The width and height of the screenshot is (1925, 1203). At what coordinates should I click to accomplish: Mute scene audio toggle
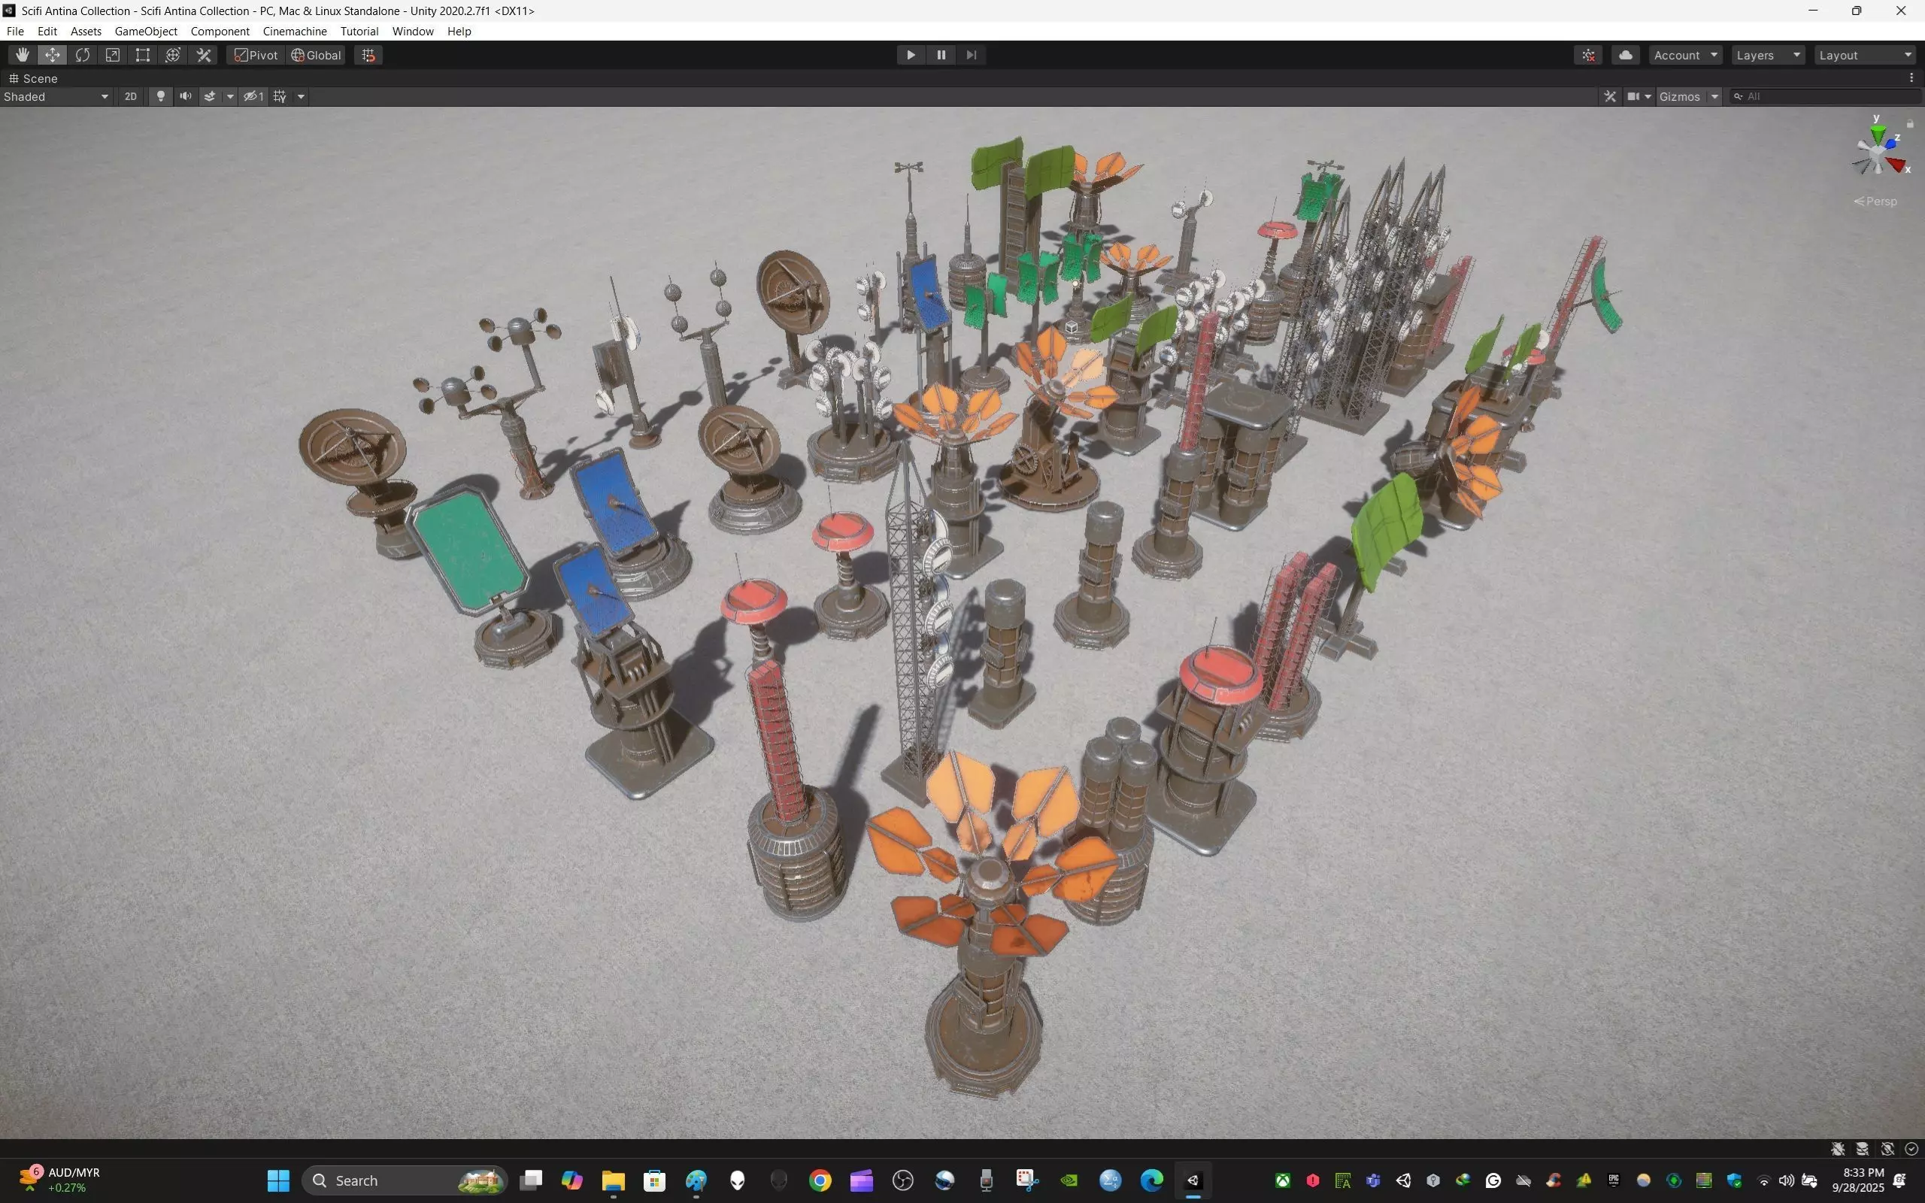185,96
